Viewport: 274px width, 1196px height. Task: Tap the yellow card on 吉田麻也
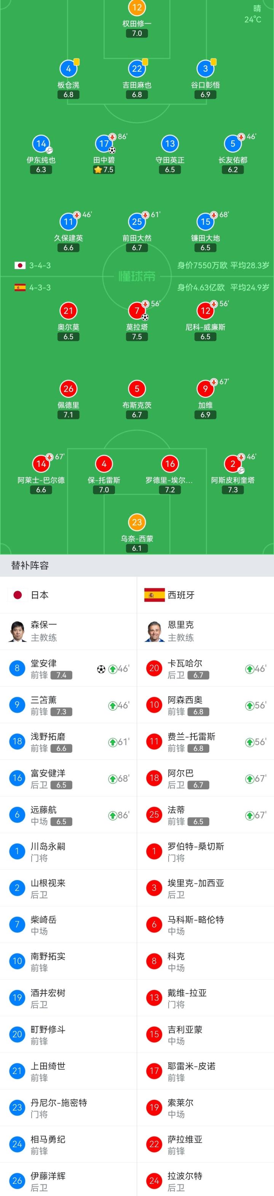click(x=145, y=62)
